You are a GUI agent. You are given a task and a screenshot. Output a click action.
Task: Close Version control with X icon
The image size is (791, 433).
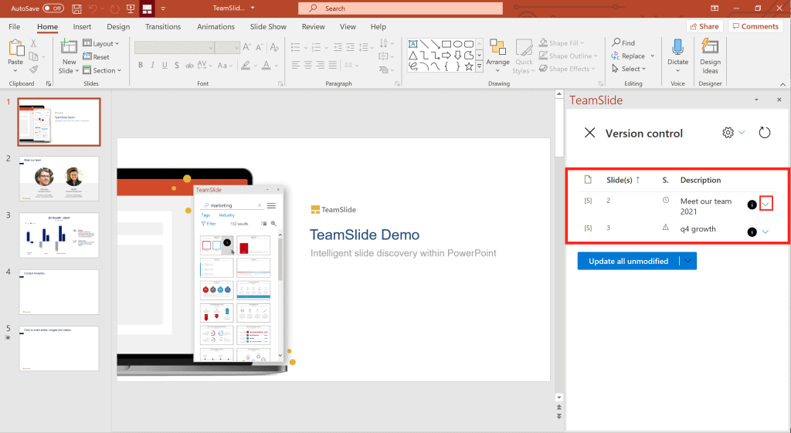[x=589, y=133]
